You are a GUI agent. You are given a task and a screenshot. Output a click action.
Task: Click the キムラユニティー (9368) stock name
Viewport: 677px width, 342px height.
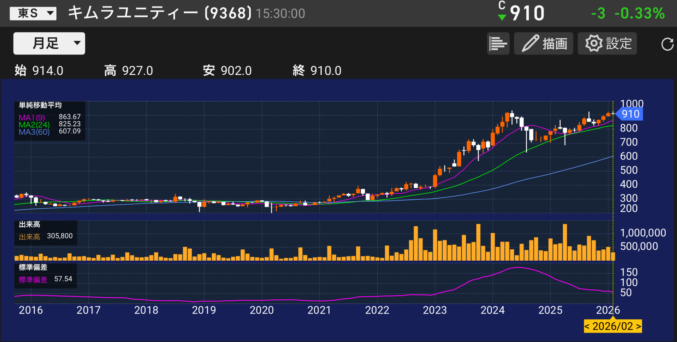point(159,13)
